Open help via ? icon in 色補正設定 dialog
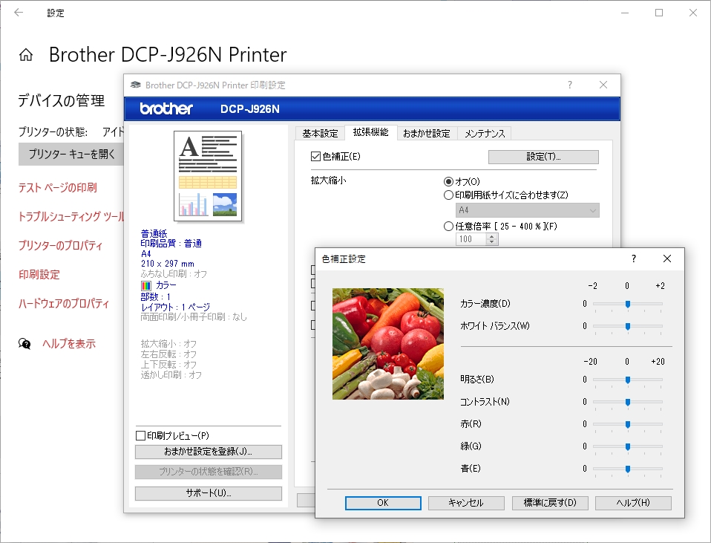The image size is (711, 543). 633,259
